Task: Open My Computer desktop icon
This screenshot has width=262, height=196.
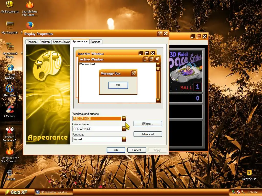Action: coord(10,28)
